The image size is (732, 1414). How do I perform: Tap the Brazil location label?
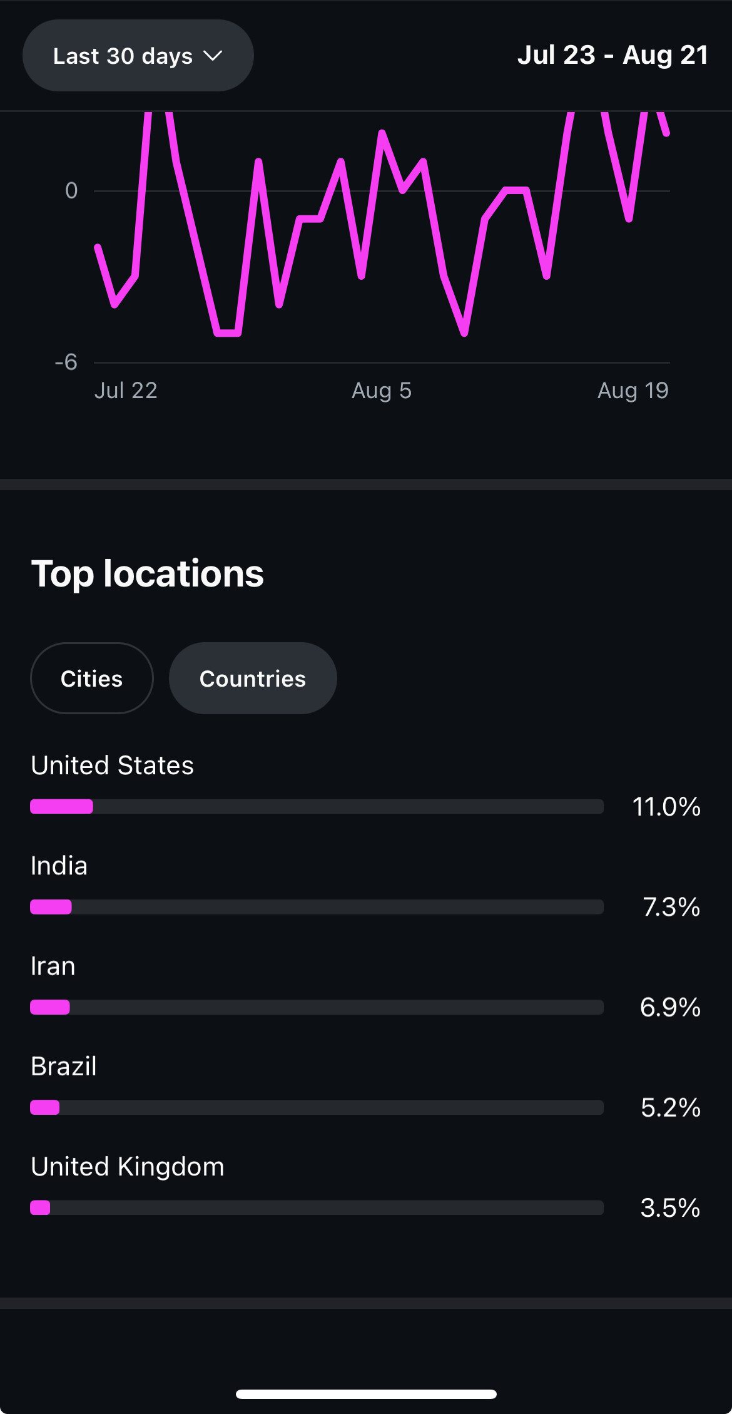64,1067
